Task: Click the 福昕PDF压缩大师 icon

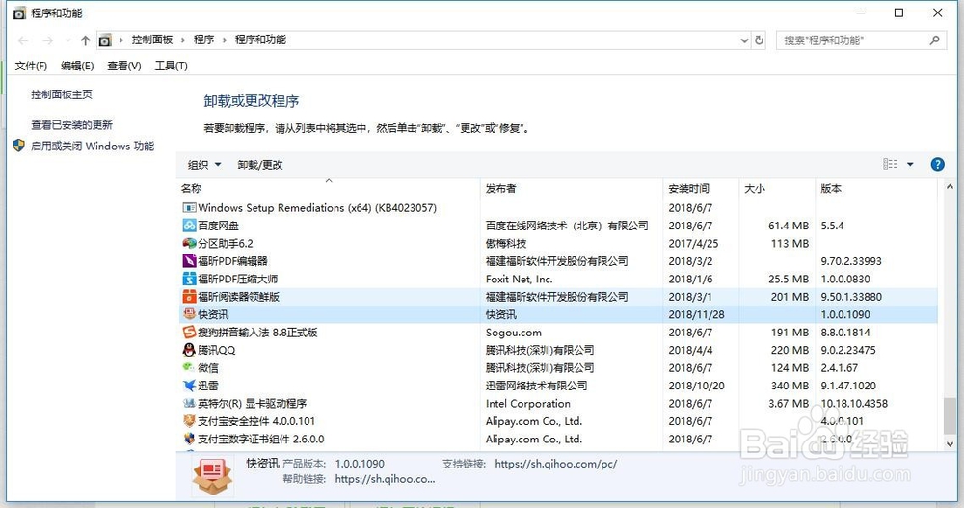Action: click(x=189, y=280)
